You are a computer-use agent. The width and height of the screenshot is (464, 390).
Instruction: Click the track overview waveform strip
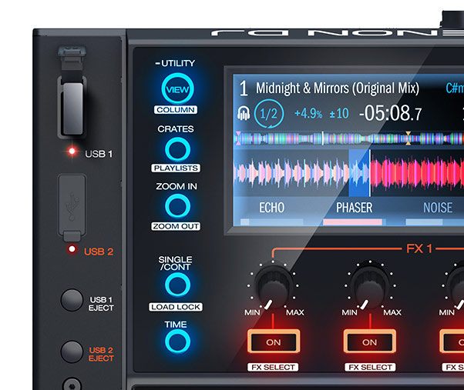click(x=347, y=138)
